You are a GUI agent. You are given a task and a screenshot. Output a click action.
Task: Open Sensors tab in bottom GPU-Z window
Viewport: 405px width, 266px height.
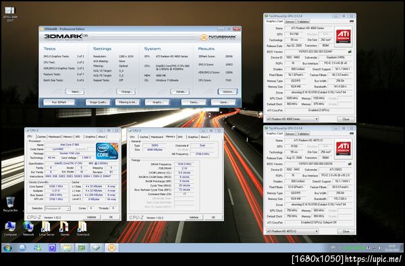290,134
